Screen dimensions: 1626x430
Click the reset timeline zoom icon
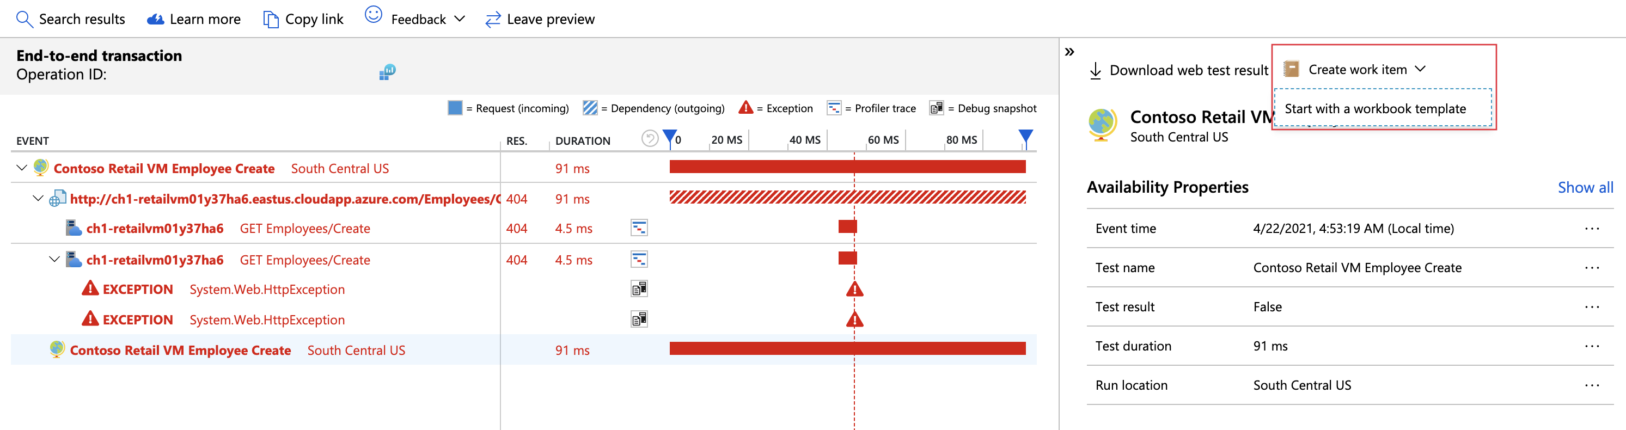(650, 138)
